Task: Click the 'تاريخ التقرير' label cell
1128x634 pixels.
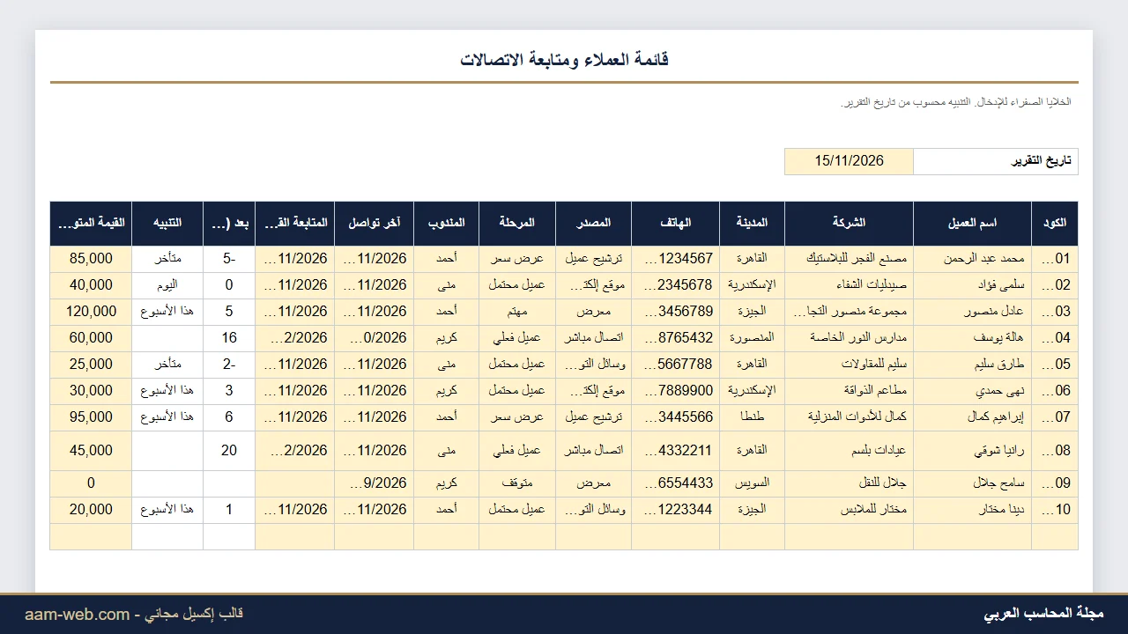Action: coord(996,161)
